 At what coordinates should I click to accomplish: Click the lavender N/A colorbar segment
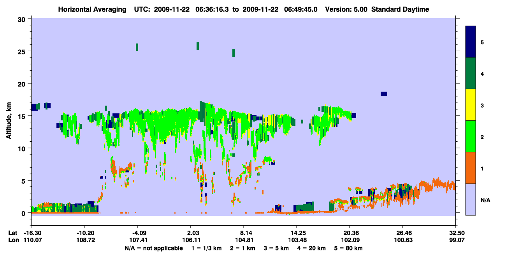(471, 199)
